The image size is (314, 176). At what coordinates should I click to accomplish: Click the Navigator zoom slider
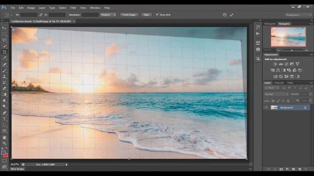[x=292, y=50]
